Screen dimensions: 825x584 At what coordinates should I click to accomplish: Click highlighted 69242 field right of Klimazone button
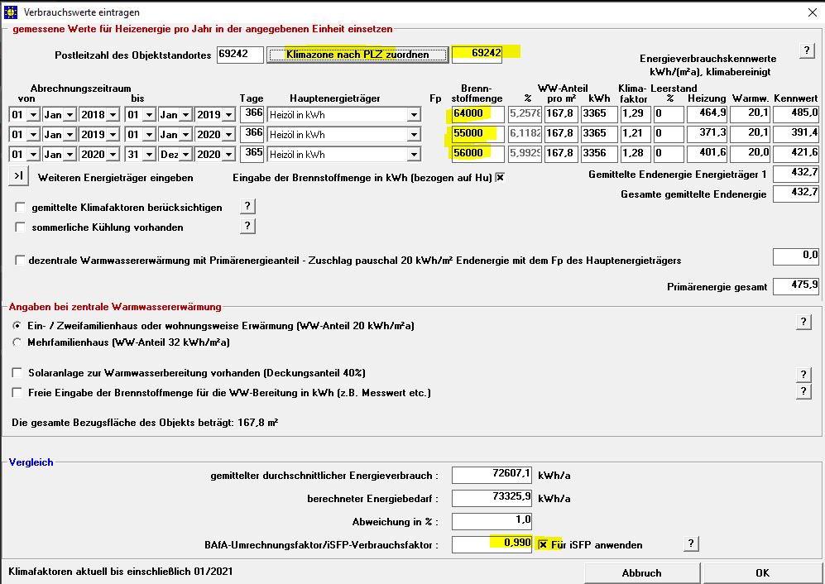pos(477,55)
